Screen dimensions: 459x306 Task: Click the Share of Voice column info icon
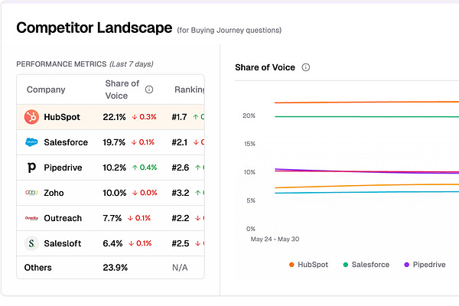click(x=149, y=90)
